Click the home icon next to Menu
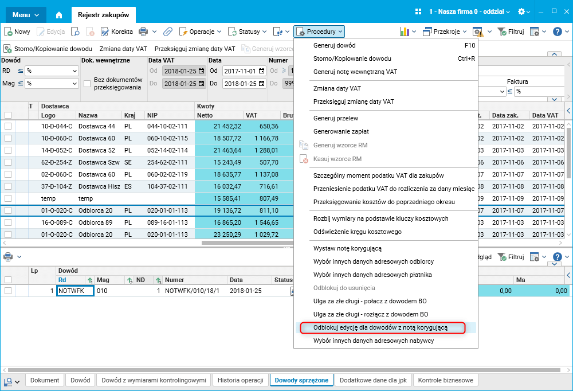573x391 pixels. pos(59,15)
